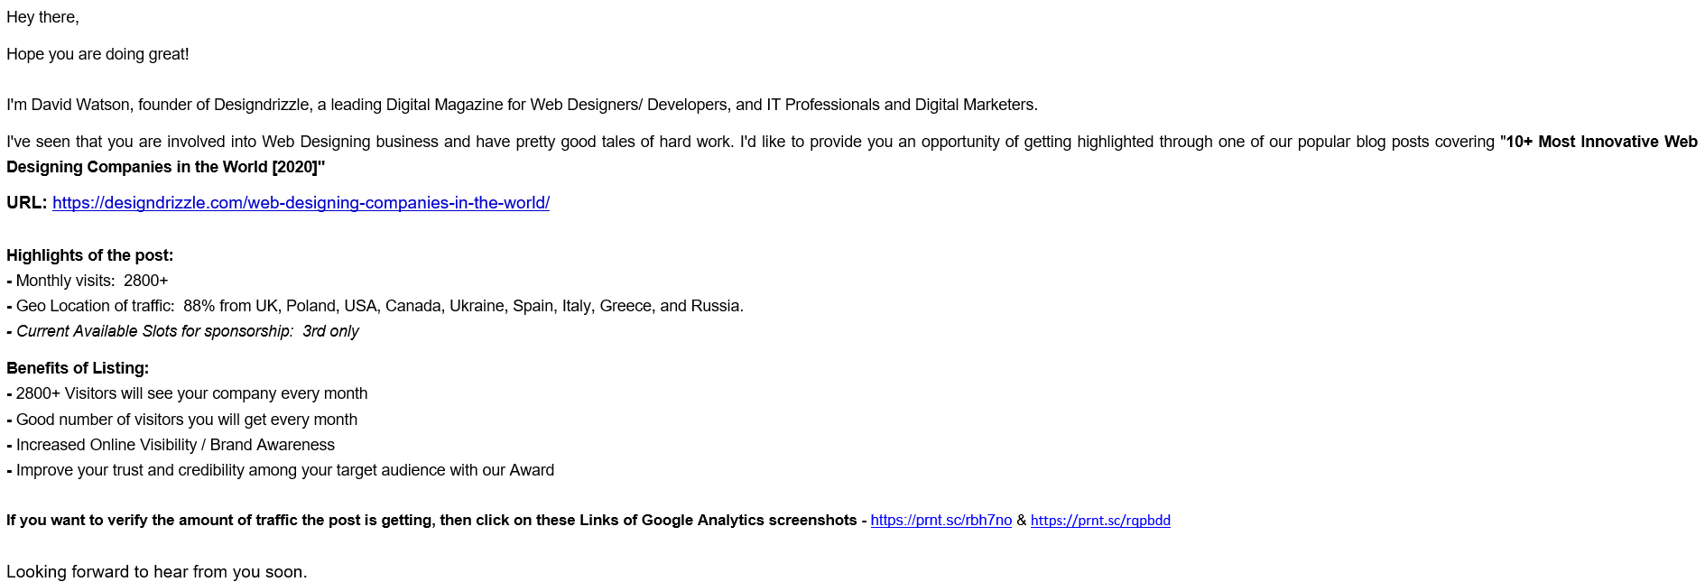The height and width of the screenshot is (582, 1705).
Task: Click 'Good number of visitors' line
Action: 181,420
